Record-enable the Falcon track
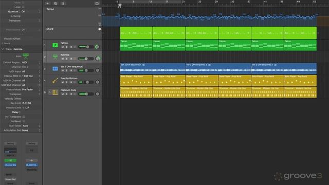Image resolution: width=329 pixels, height=185 pixels. 71,47
